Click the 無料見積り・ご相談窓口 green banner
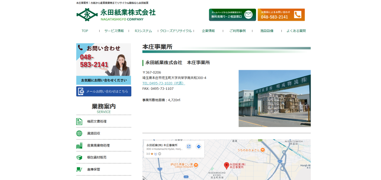 [232, 15]
